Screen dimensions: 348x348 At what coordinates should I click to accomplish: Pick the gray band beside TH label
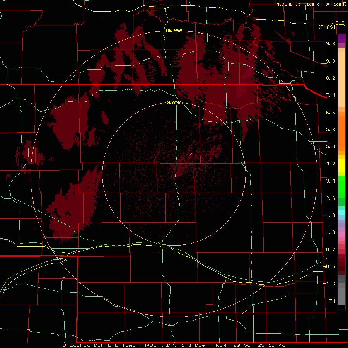coord(341,296)
